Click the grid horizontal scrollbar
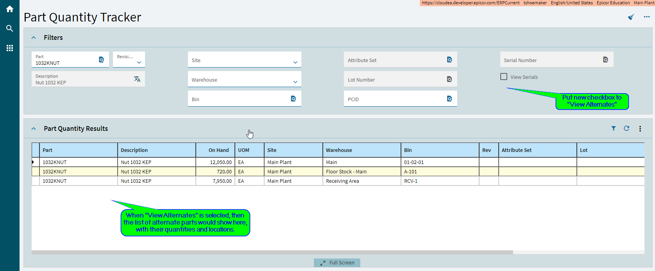Image resolution: width=655 pixels, height=271 pixels. tap(272, 252)
